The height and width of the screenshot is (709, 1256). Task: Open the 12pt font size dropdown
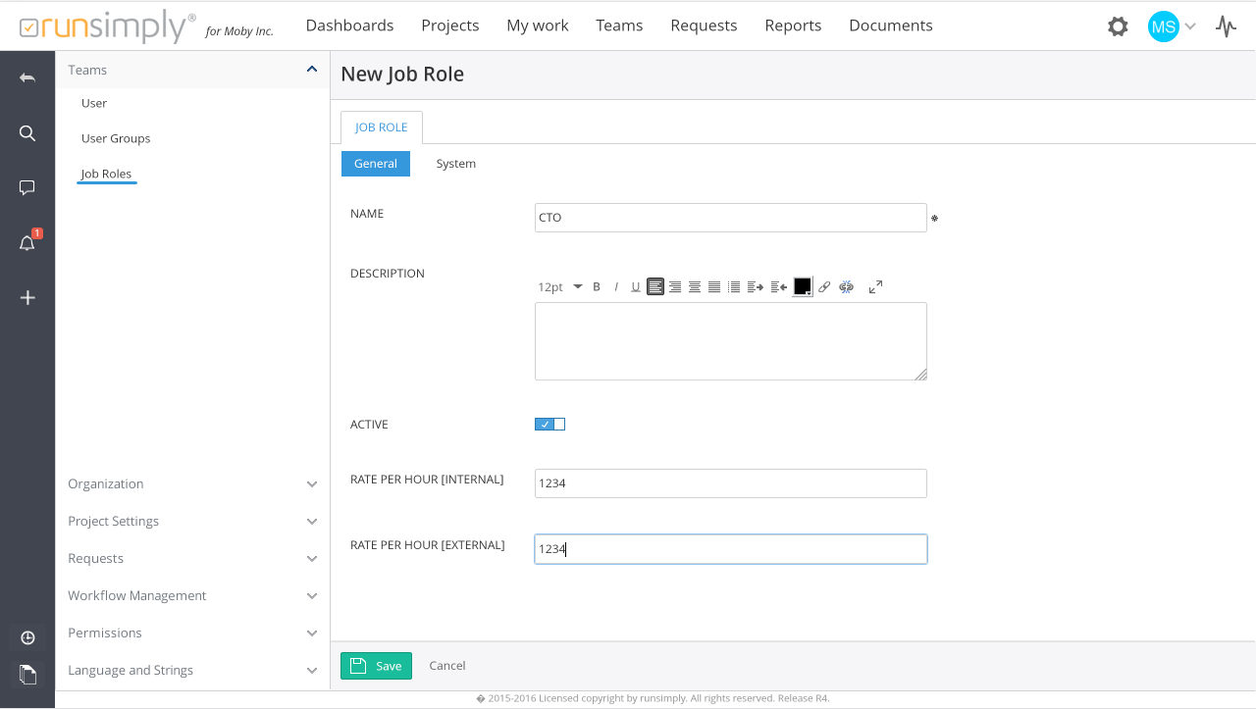coord(559,287)
